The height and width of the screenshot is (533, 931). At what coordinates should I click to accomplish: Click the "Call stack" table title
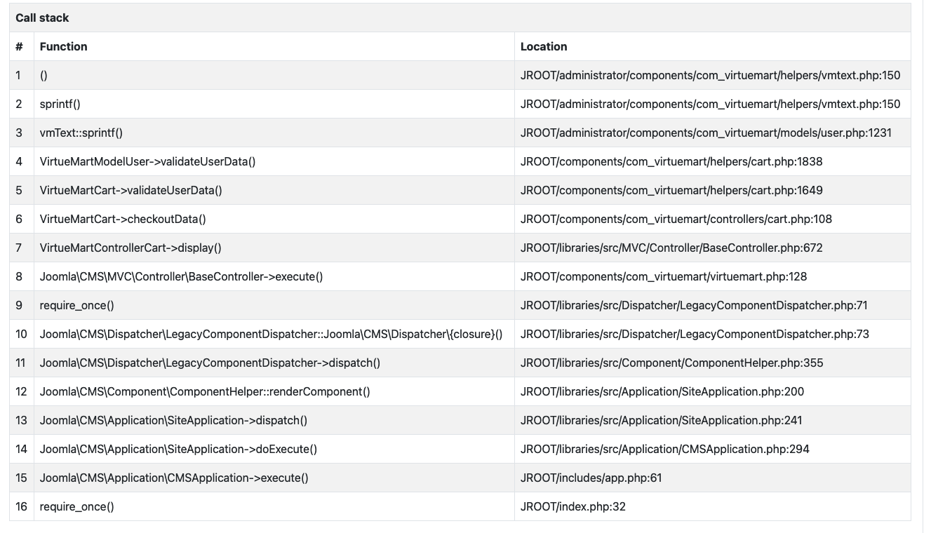42,18
